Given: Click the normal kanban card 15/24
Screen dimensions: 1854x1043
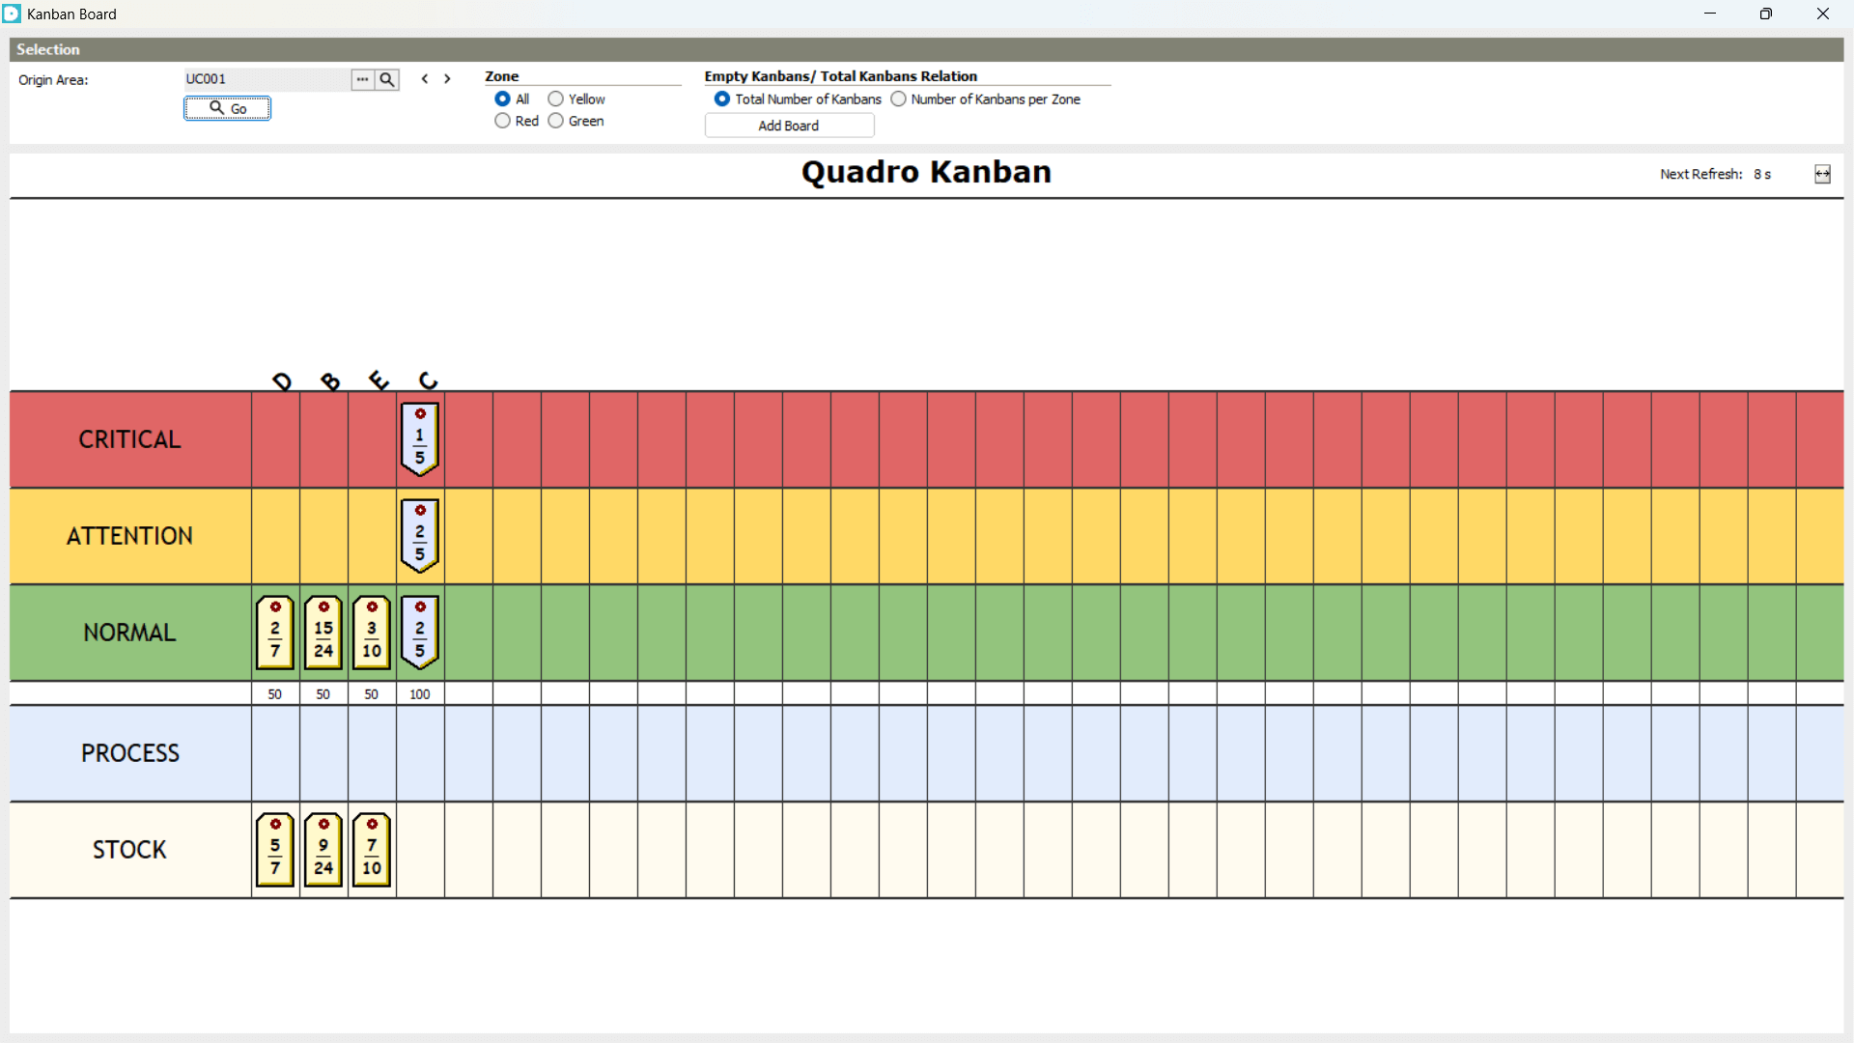Looking at the screenshot, I should (323, 633).
